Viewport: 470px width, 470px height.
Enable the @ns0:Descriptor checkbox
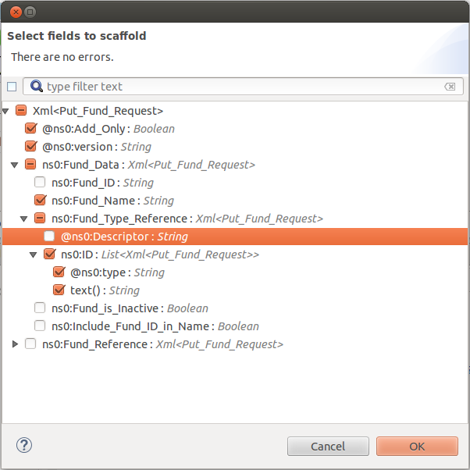49,237
